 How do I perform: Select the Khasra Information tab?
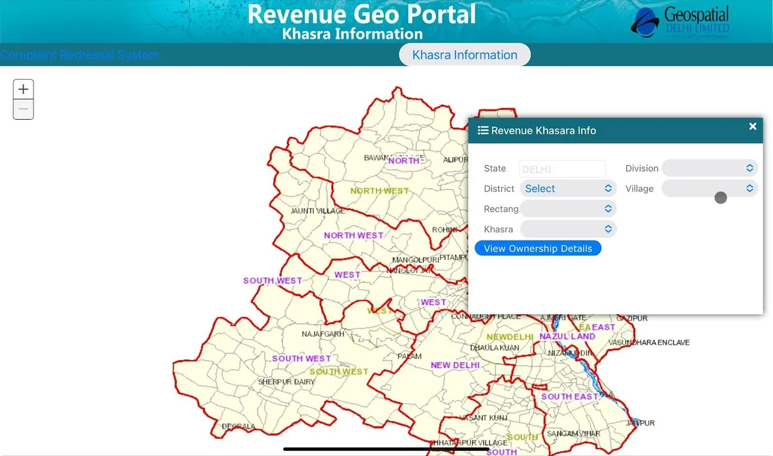pos(464,55)
